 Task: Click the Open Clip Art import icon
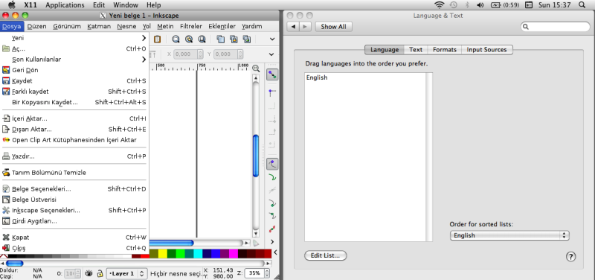[6, 140]
